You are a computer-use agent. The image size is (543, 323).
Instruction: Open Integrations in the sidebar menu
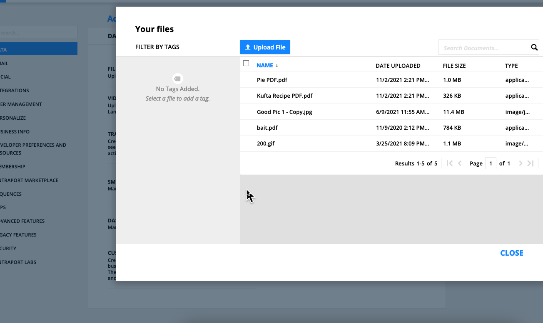tap(15, 91)
